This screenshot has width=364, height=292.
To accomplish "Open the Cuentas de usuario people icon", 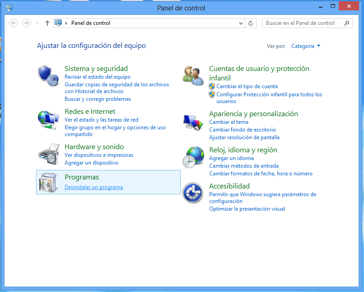I will point(193,75).
